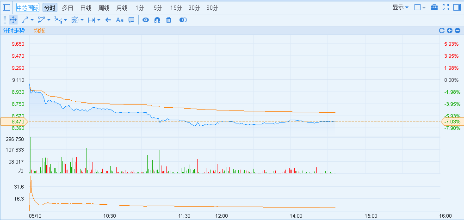464x220 pixels.
Task: Toggle the right sidebar panel icon
Action: click(x=457, y=7)
